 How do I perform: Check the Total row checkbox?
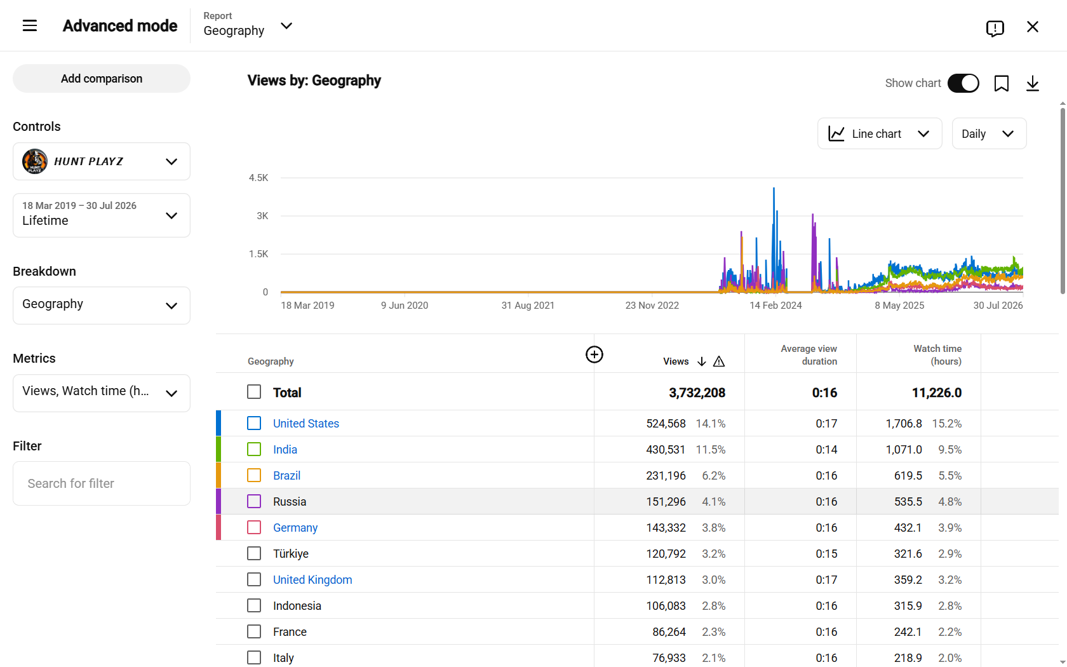254,392
